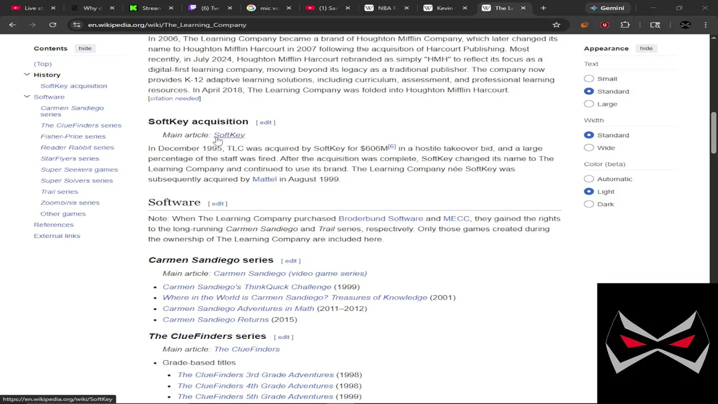Open the uBlock Origin extension icon
This screenshot has height=404, width=718.
605,25
